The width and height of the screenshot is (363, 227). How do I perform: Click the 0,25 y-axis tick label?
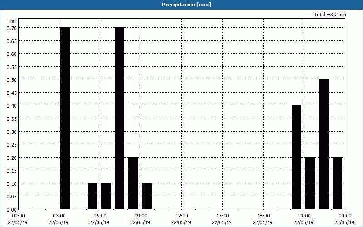11,144
